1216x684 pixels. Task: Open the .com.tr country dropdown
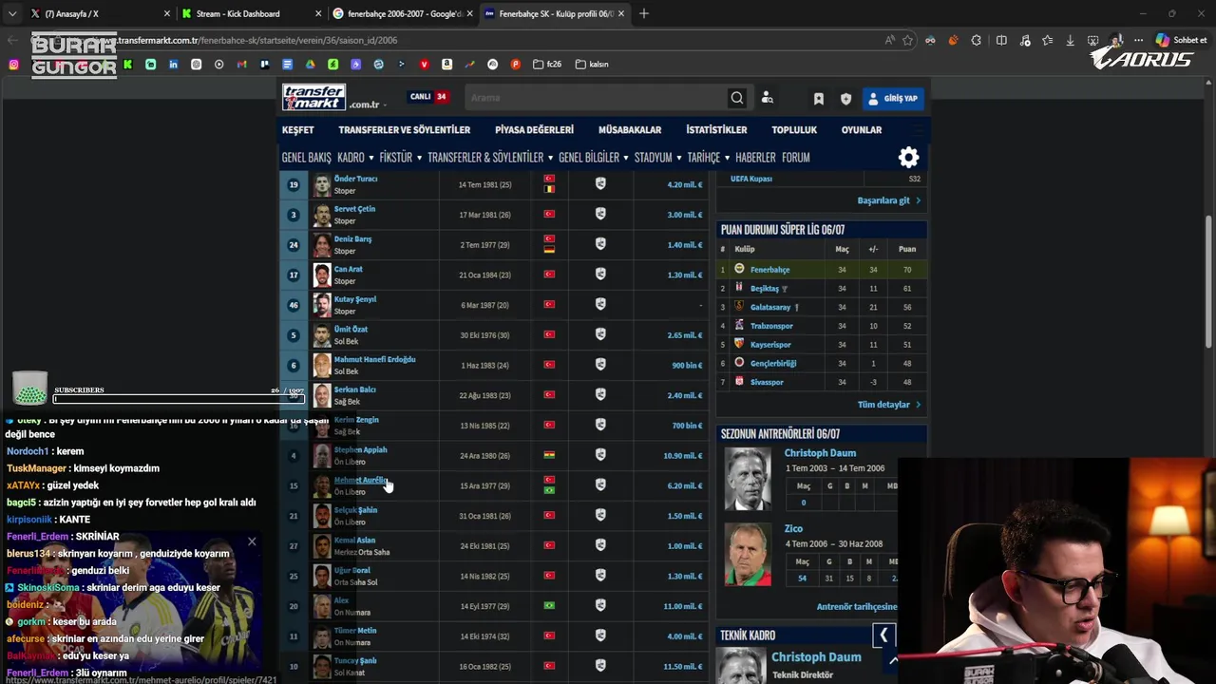[369, 105]
